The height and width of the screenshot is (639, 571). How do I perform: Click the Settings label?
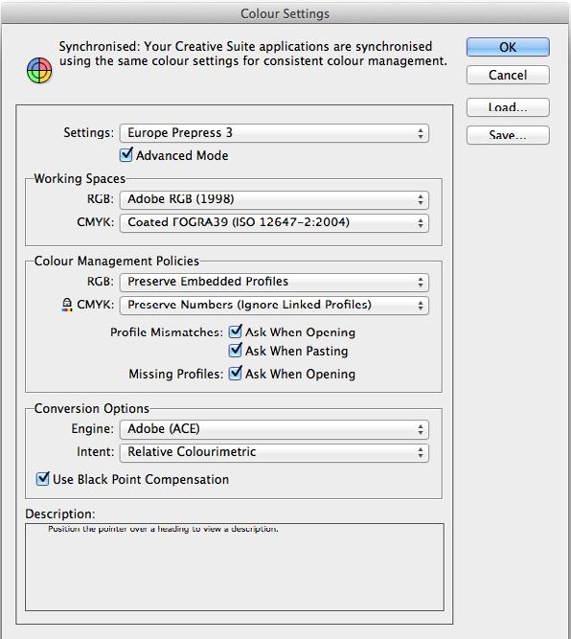click(x=88, y=132)
